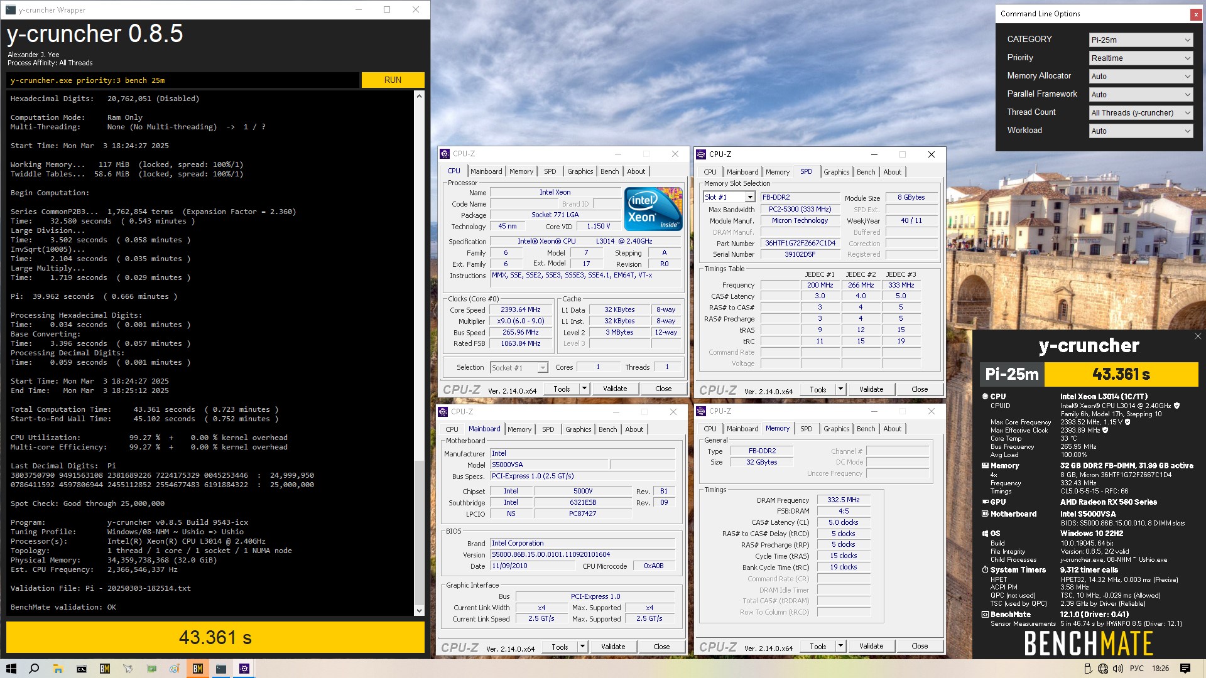Click the РУС language indicator in the tray
Screen dimensions: 1206x678
(x=1137, y=669)
